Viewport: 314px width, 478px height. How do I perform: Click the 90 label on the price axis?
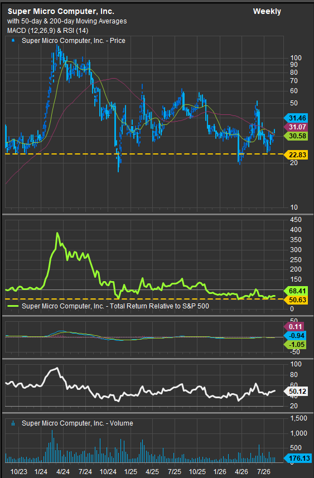point(294,65)
